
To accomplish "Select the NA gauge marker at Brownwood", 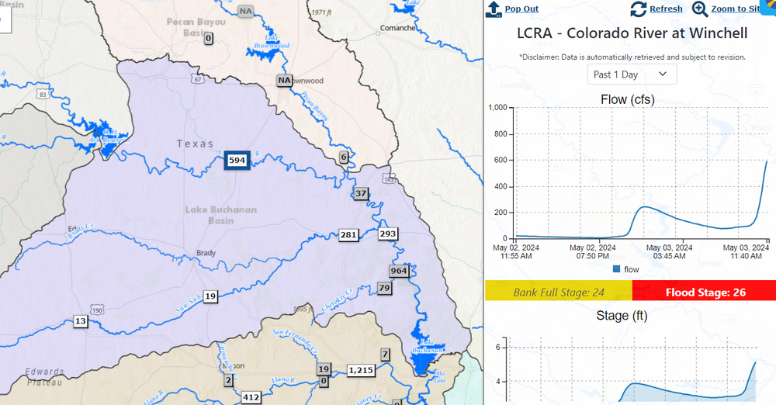I will (x=285, y=80).
